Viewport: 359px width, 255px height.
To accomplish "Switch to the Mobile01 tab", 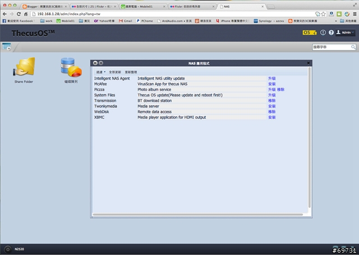I will click(x=143, y=6).
